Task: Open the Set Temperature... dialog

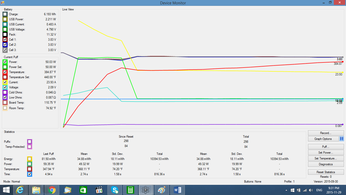Action: click(326, 158)
